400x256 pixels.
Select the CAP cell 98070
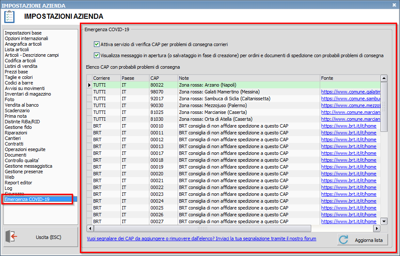(164, 92)
